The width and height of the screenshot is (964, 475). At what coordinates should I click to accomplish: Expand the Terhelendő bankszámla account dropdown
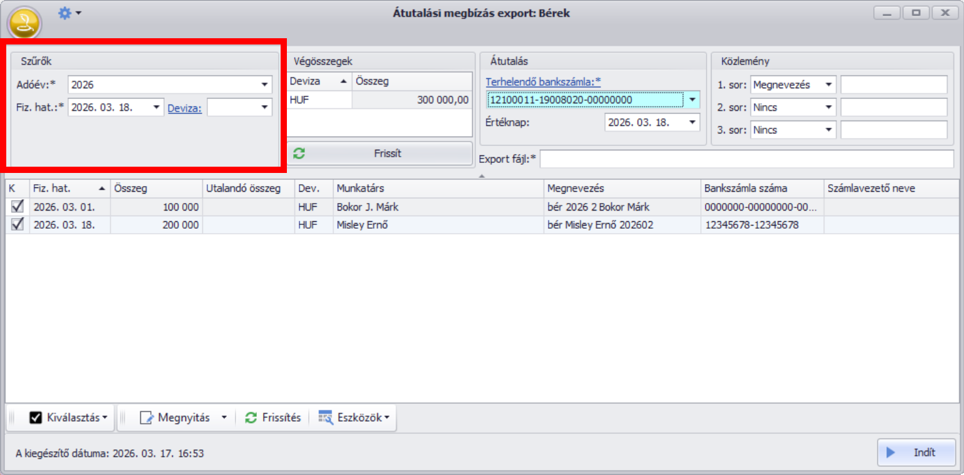[692, 100]
